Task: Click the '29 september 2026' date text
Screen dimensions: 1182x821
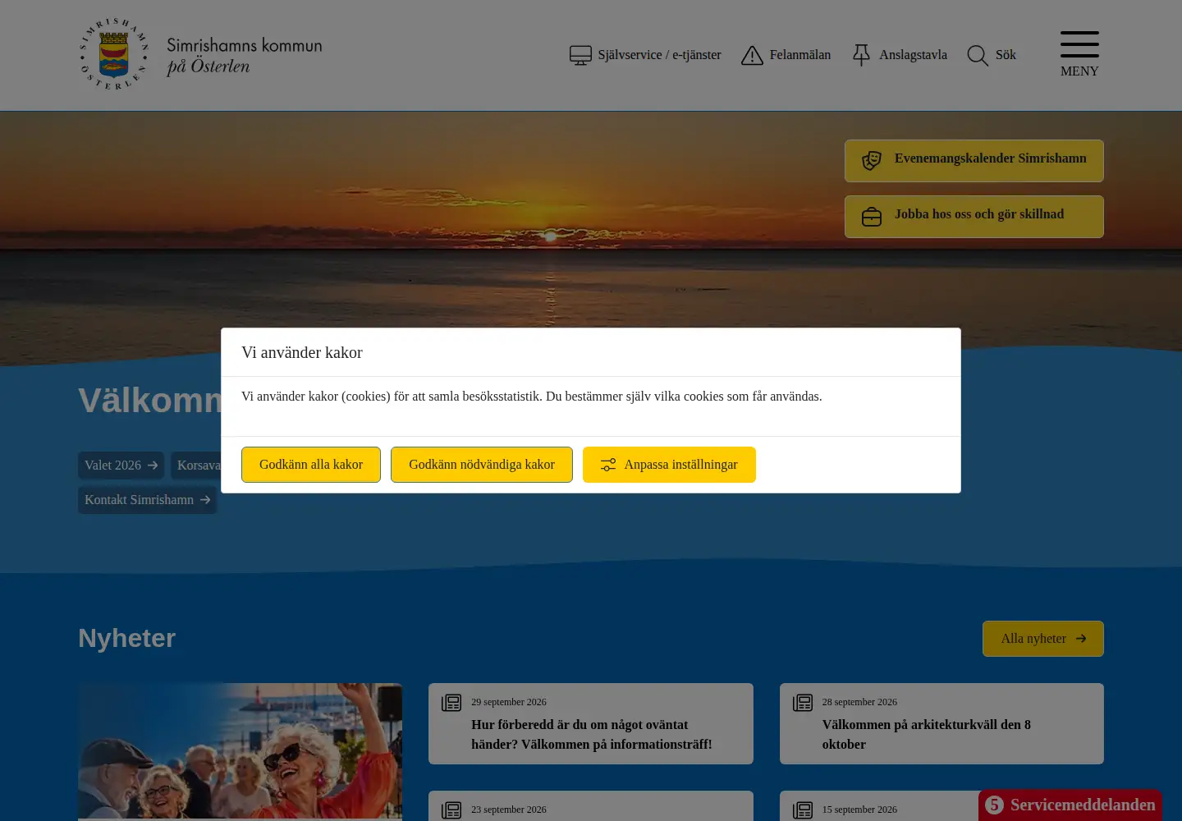Action: tap(509, 702)
